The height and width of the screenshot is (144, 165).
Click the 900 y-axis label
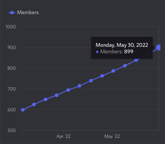[12, 48]
